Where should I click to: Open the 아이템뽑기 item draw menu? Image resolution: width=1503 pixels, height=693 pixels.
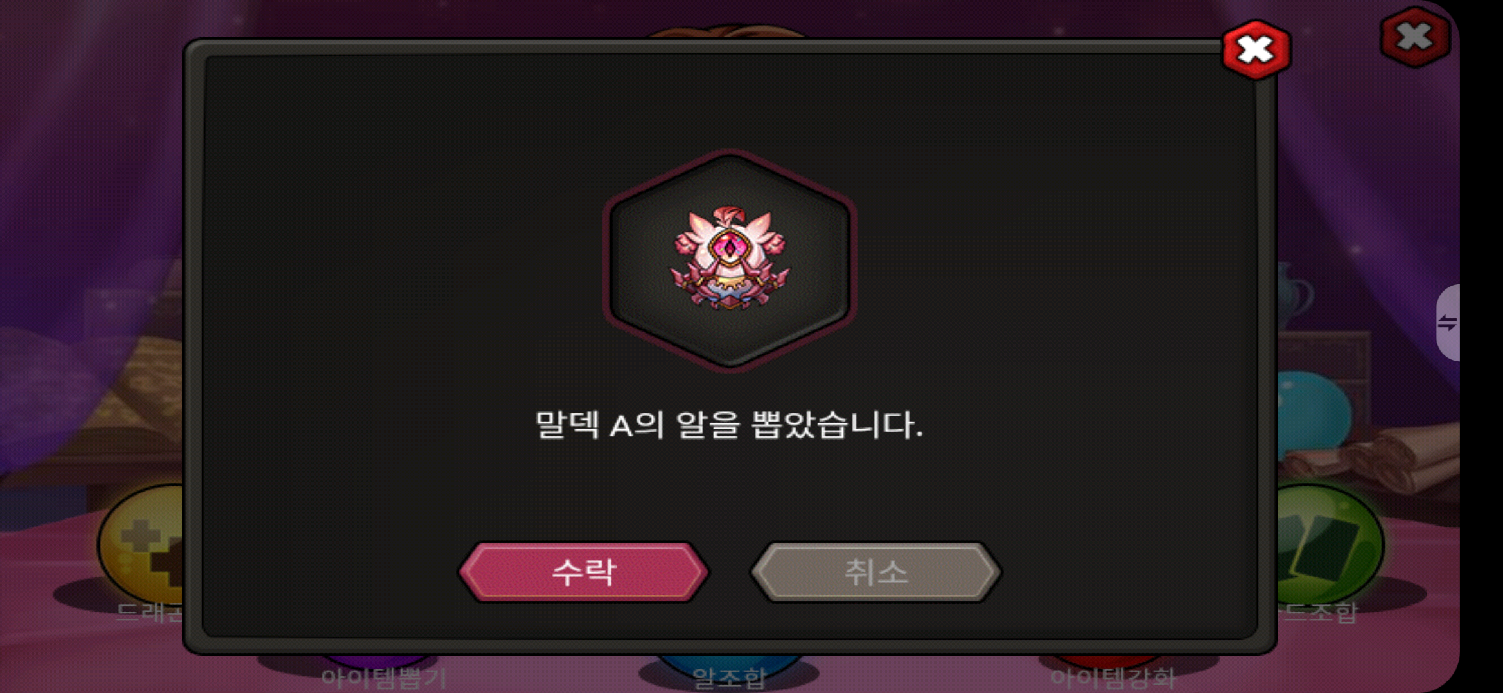pos(383,678)
